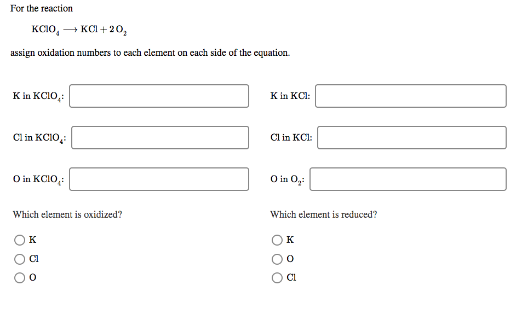Click the label 'O in O2'

click(x=286, y=179)
